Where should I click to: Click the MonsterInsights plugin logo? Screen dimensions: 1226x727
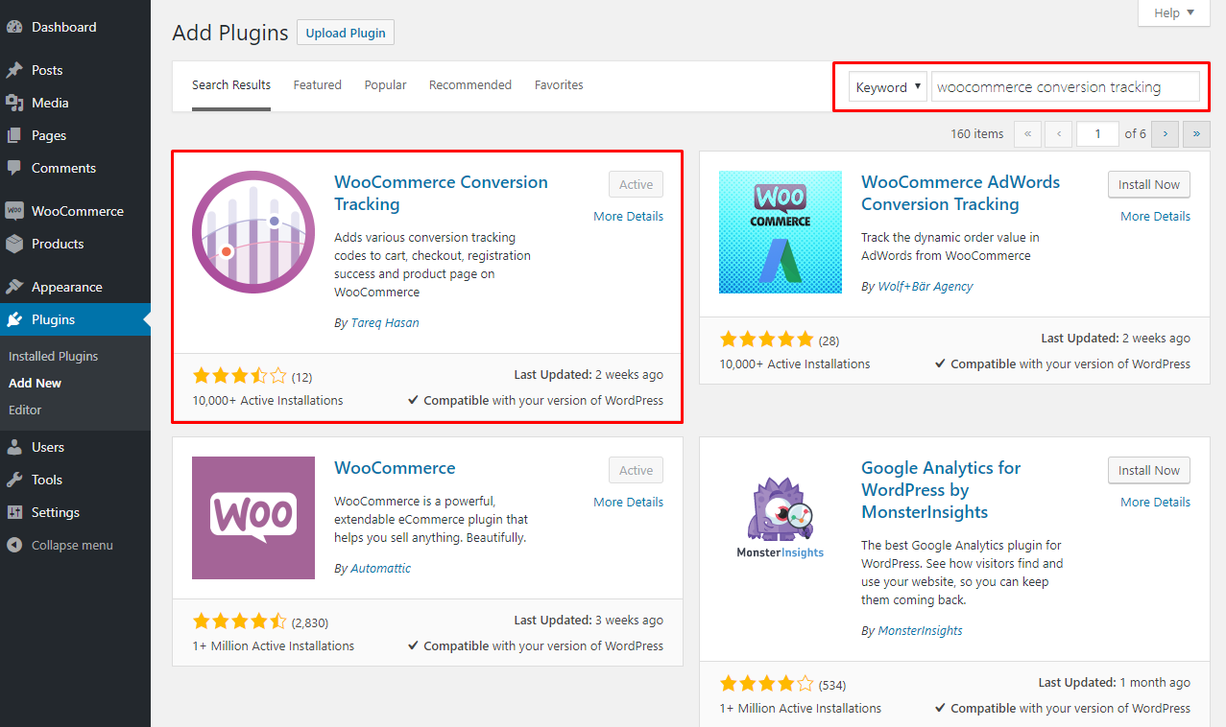[x=781, y=518]
